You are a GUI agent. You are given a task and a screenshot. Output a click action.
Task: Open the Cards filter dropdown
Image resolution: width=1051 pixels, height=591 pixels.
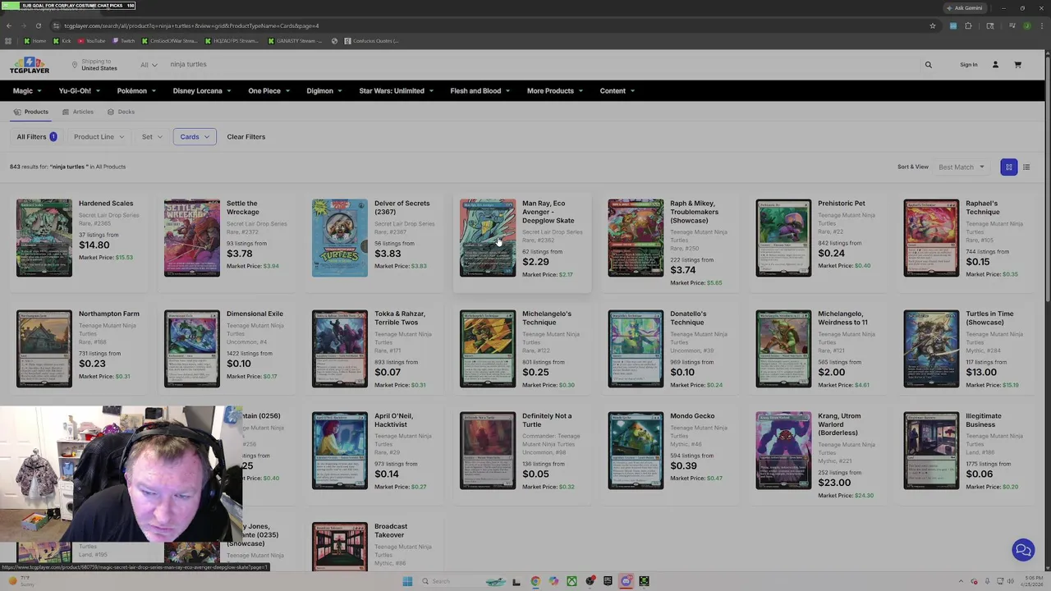click(x=195, y=137)
